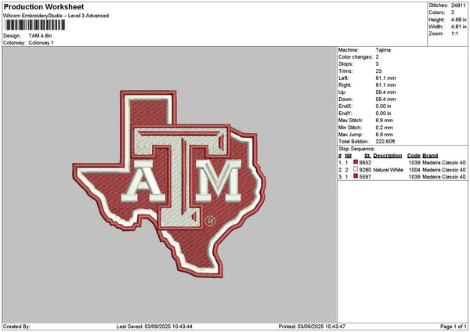The width and height of the screenshot is (470, 332).
Task: Click the 'EndY:' label
Action: point(345,114)
